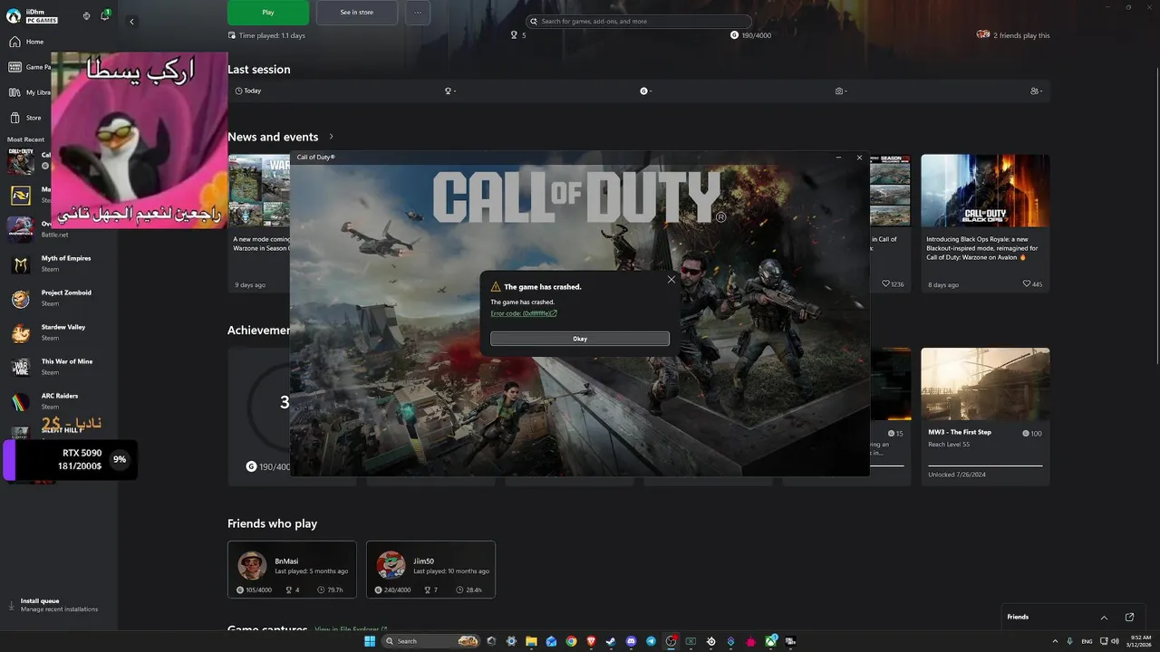Image resolution: width=1160 pixels, height=652 pixels.
Task: Open the volume tray icon
Action: [x=1115, y=641]
